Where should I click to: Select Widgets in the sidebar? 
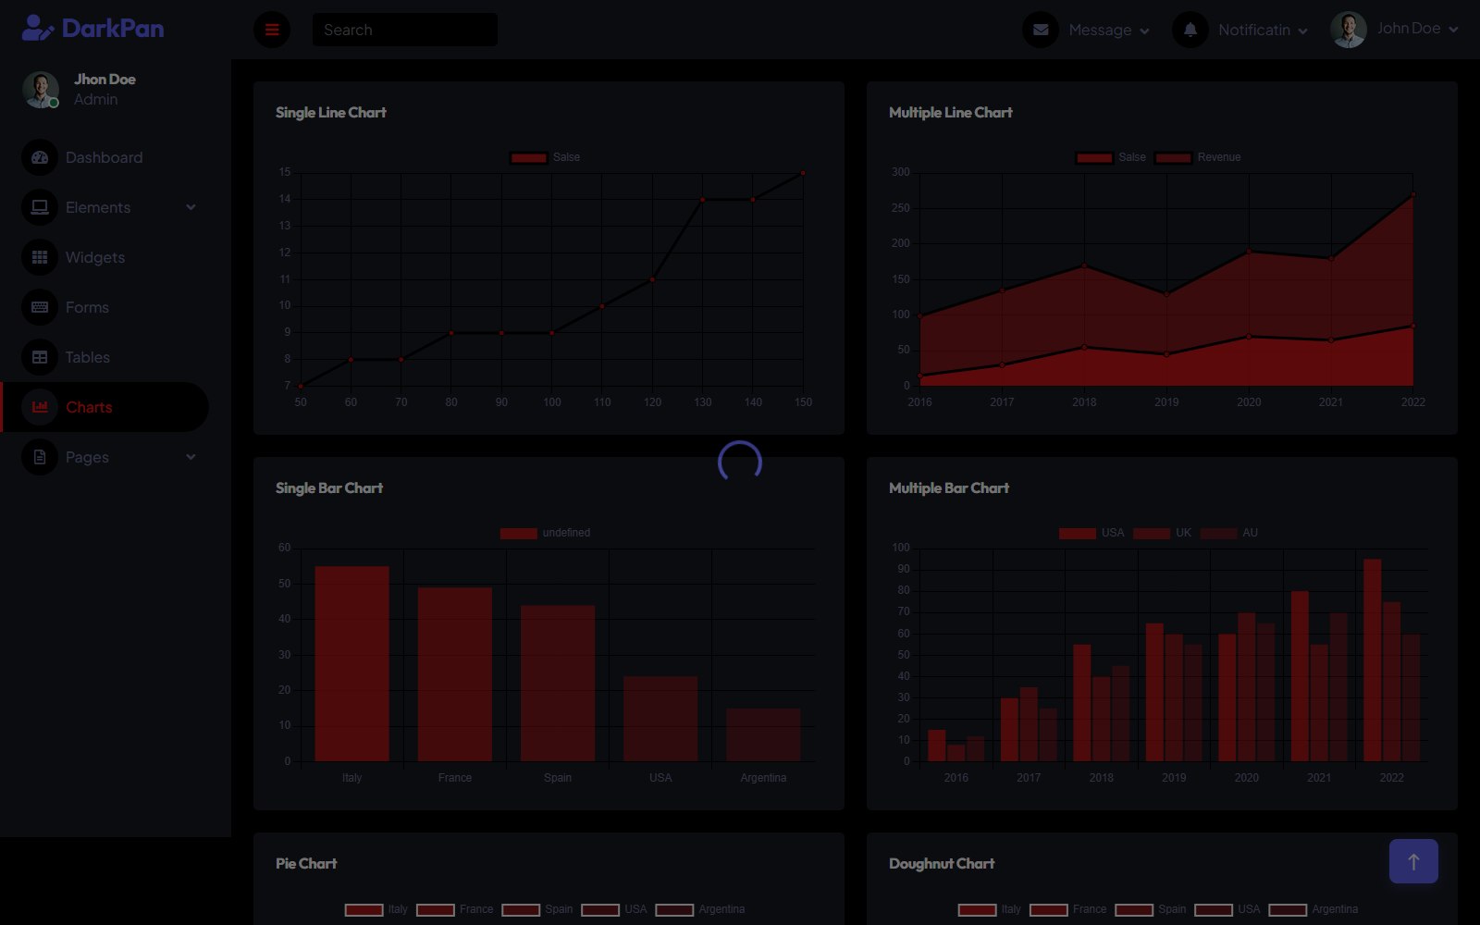pos(105,257)
